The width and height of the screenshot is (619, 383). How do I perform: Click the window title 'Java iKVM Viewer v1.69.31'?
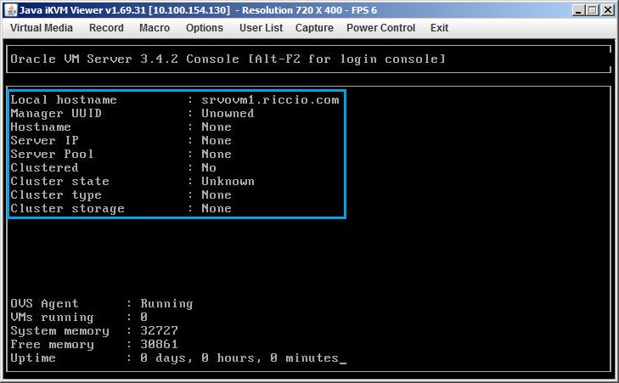click(82, 10)
